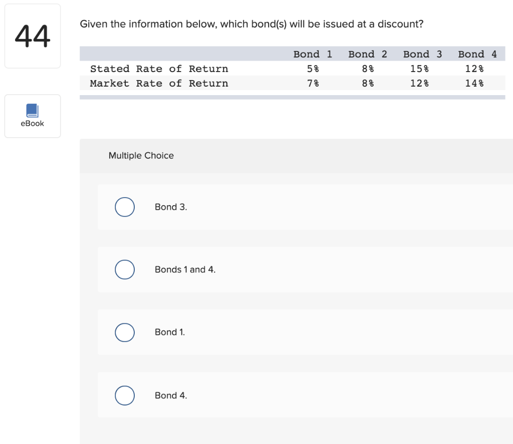Pick the Bond 4 answer choice
The image size is (513, 444).
click(x=125, y=395)
